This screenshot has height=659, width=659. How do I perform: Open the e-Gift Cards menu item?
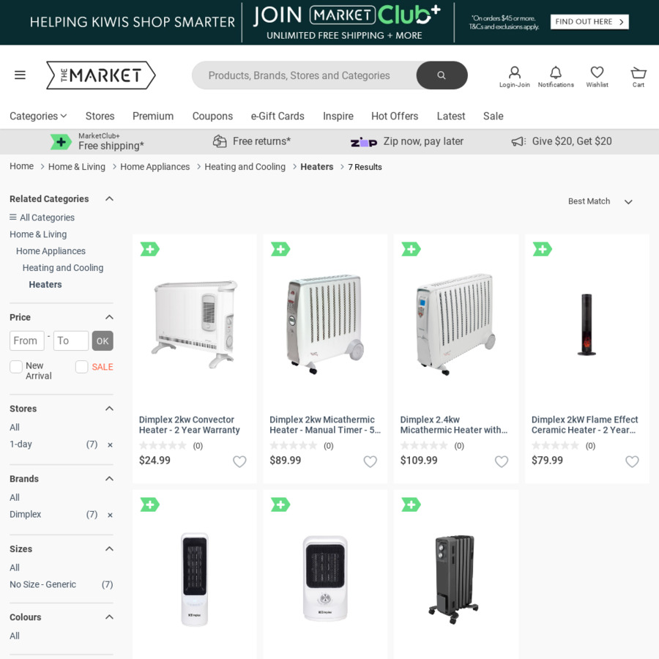(x=278, y=116)
